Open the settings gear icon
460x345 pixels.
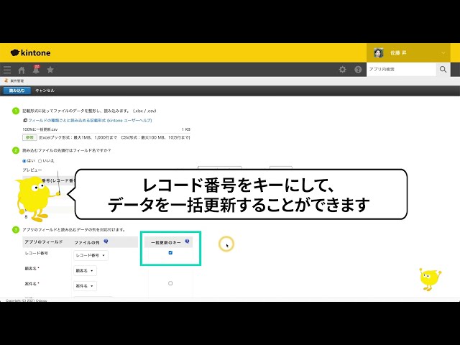tap(342, 70)
